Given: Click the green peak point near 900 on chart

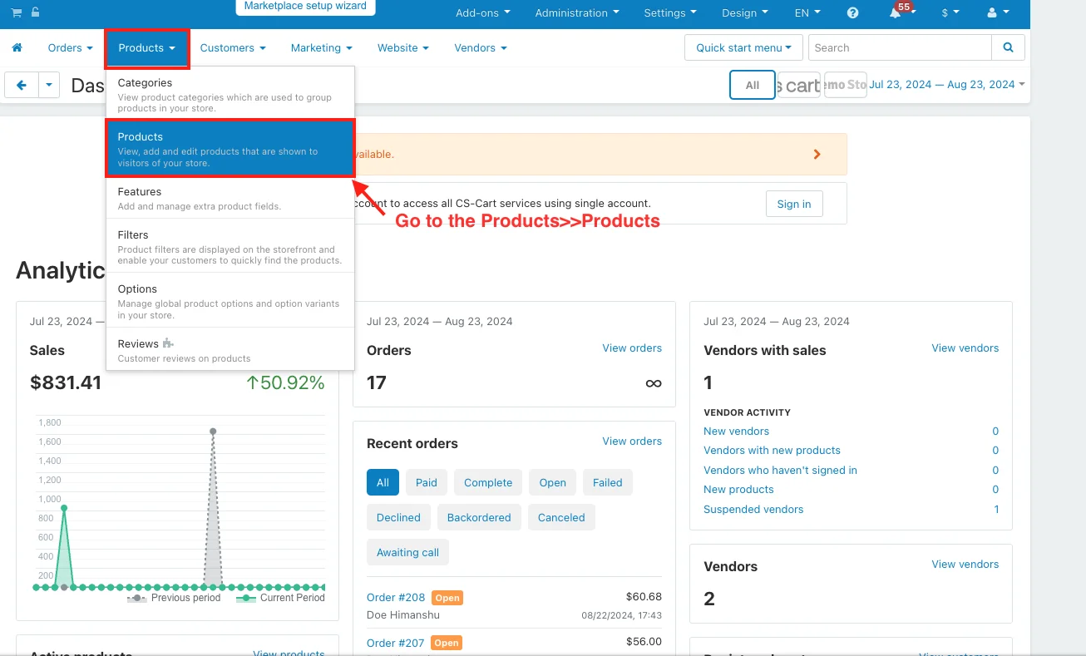Looking at the screenshot, I should (64, 507).
